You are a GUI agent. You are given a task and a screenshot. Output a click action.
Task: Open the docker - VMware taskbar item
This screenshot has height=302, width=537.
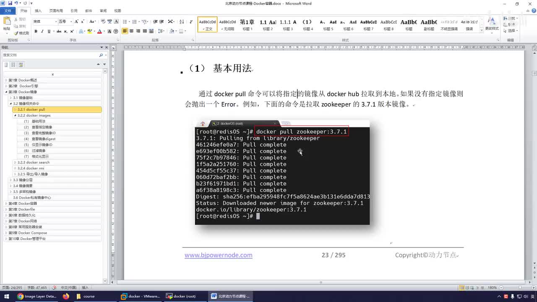tap(141, 296)
